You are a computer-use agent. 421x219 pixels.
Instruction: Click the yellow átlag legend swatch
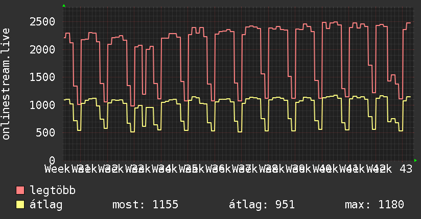click(20, 204)
